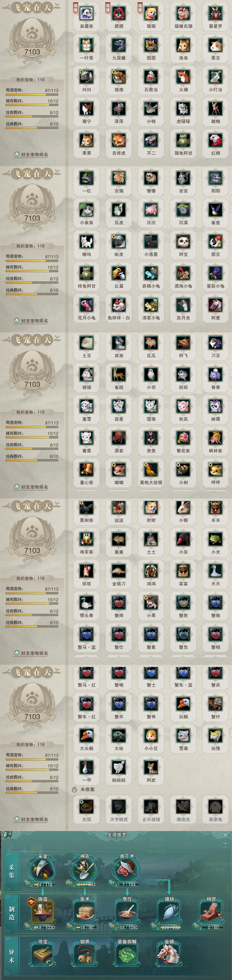Open the 装备拆解 equipment dismantle skill
Screen dimensions: 232x980
coord(127,955)
